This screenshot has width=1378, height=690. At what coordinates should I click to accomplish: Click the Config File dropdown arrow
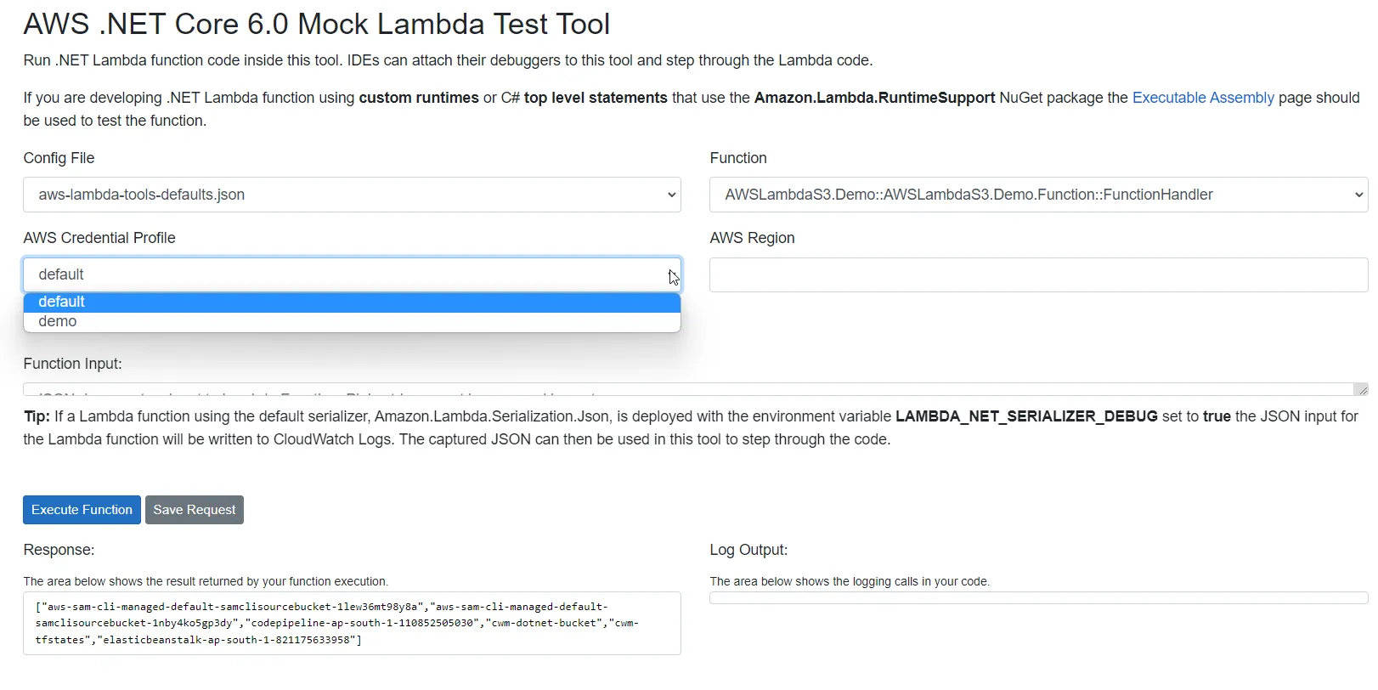point(670,195)
